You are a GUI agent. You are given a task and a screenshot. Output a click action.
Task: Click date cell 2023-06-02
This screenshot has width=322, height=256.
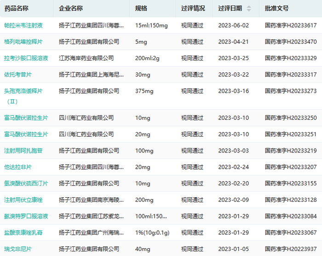click(x=234, y=25)
